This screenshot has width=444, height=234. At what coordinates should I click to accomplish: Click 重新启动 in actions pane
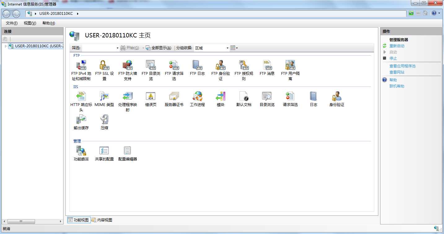pyautogui.click(x=397, y=46)
